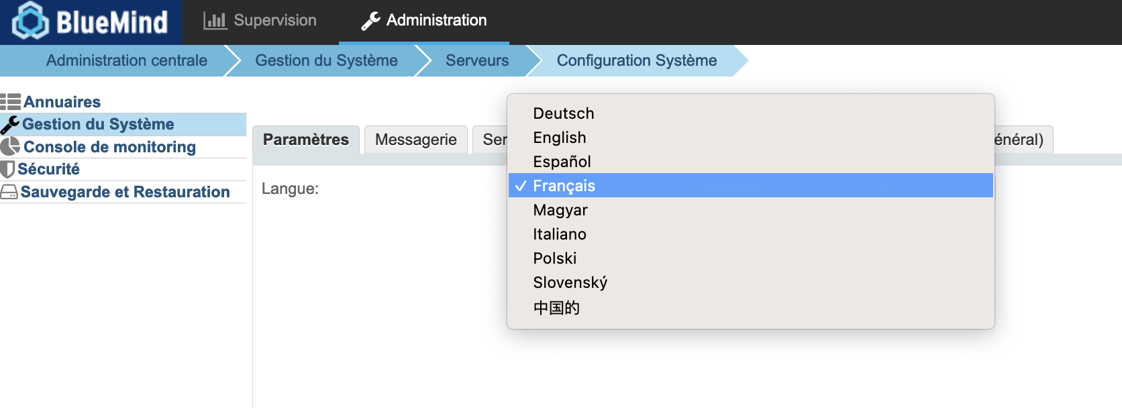Click the Gestion du Système wrench icon
The image size is (1122, 408).
(10, 125)
